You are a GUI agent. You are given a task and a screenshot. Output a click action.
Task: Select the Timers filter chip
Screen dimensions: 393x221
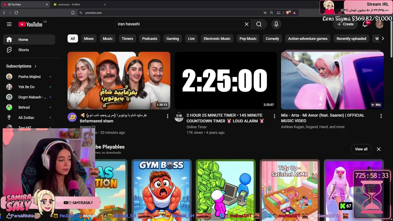pyautogui.click(x=127, y=39)
